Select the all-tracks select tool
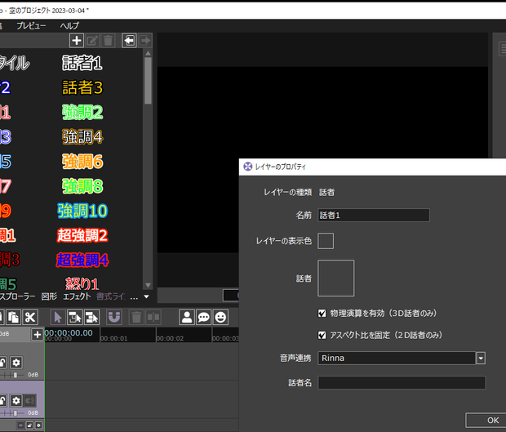The image size is (506, 432). pos(91,318)
